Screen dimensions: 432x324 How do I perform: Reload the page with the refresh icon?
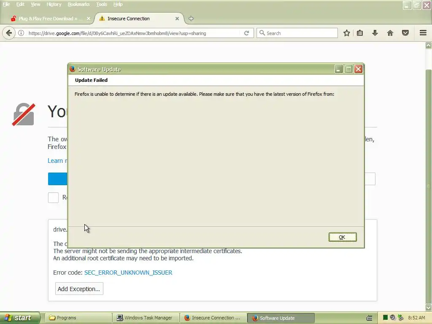pyautogui.click(x=246, y=33)
